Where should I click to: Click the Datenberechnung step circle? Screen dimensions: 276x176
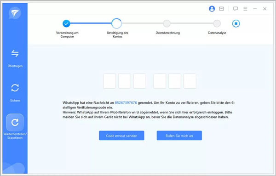167,23
